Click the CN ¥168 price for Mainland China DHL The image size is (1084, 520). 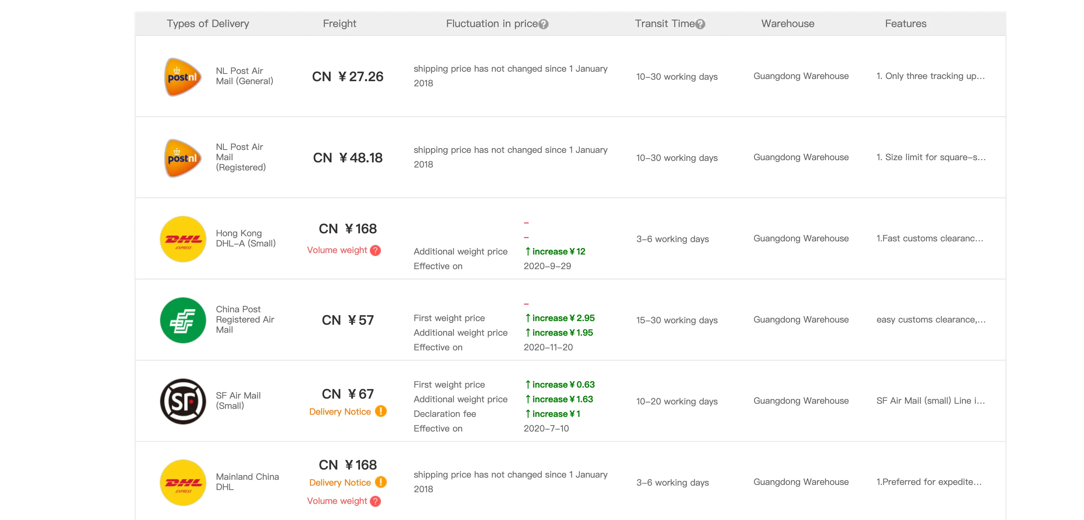point(348,465)
